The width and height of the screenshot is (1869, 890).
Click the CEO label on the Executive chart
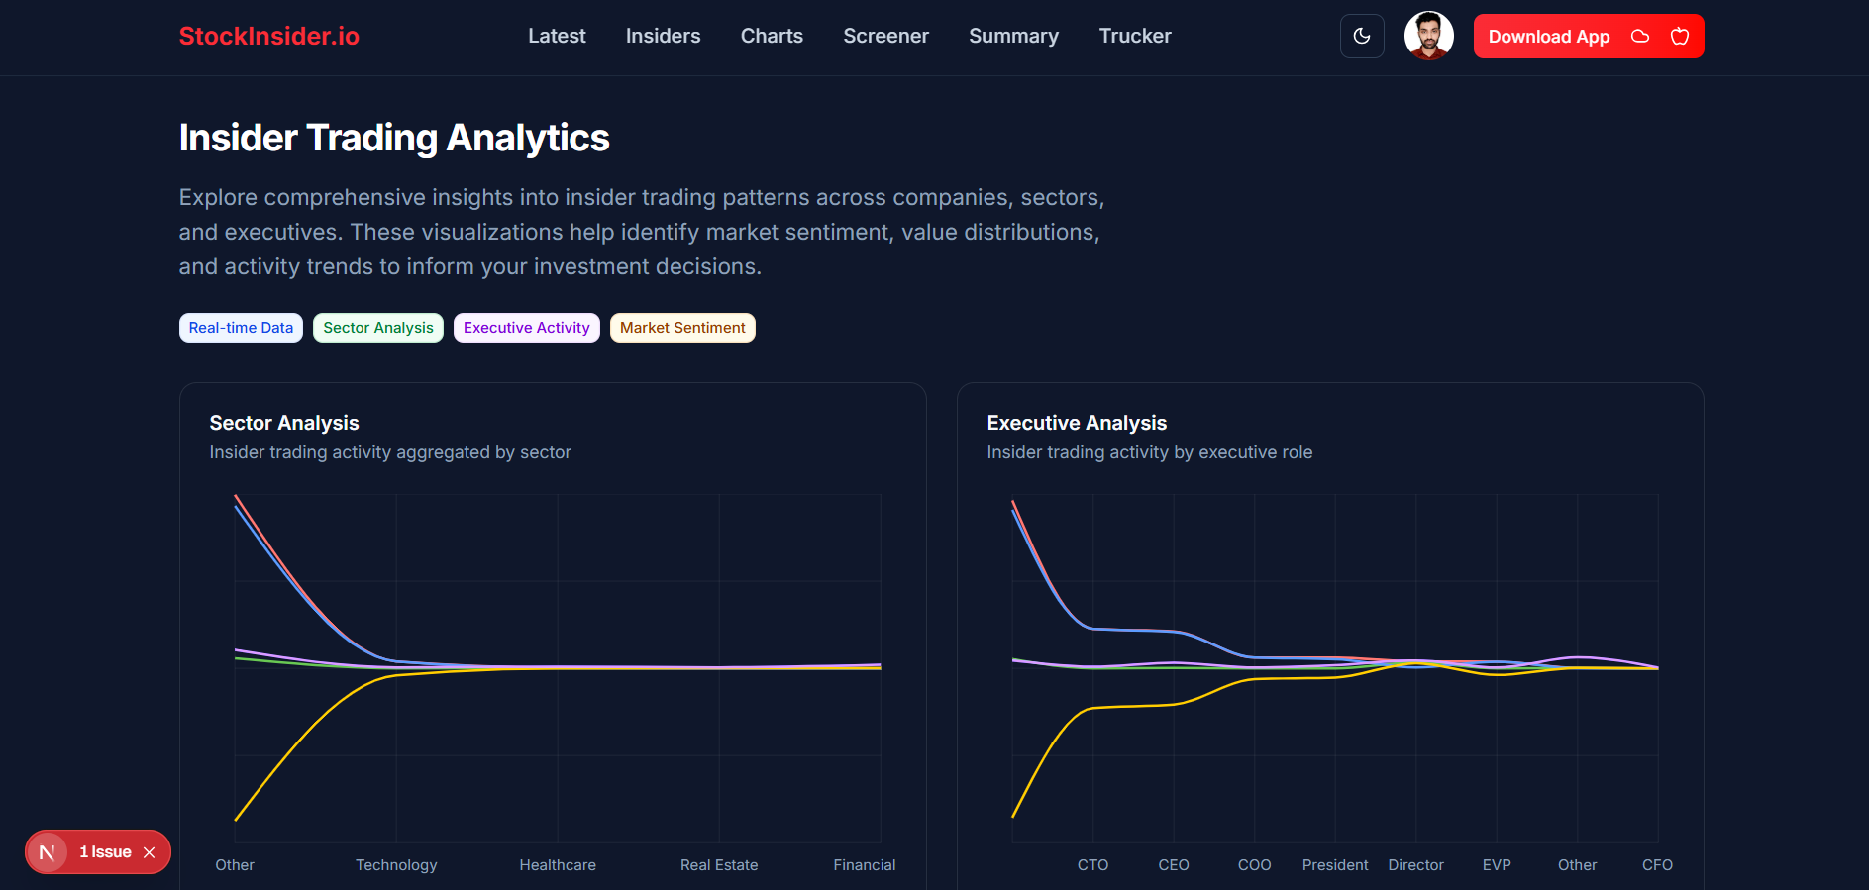pos(1173,864)
